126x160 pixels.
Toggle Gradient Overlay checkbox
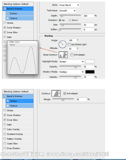pos(5,134)
